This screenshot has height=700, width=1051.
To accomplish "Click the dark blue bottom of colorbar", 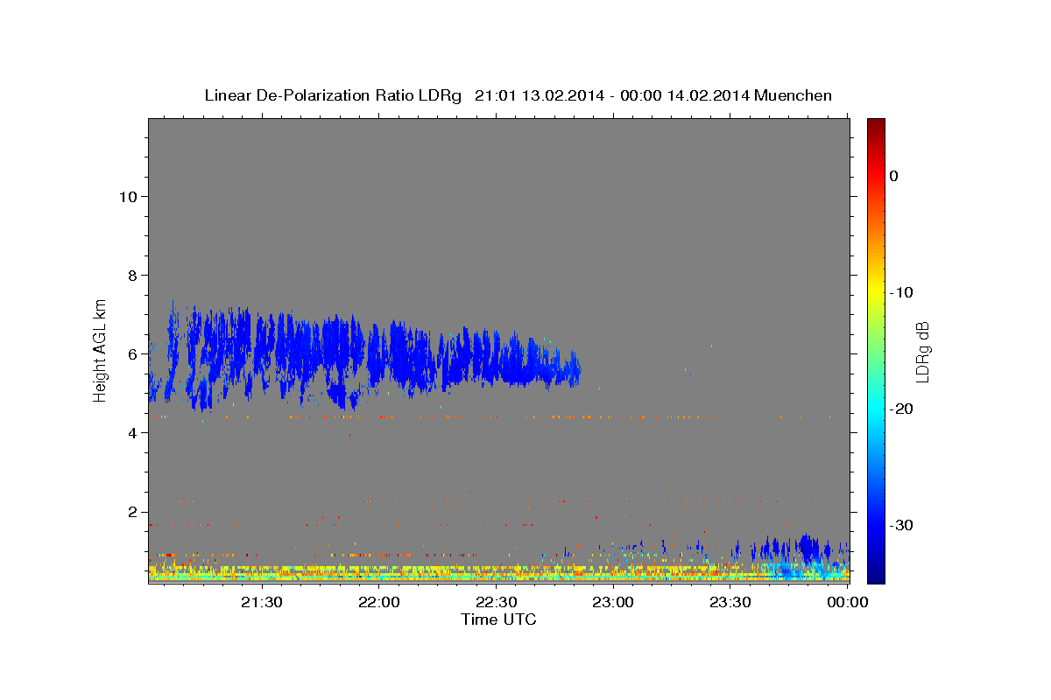I will (x=876, y=576).
